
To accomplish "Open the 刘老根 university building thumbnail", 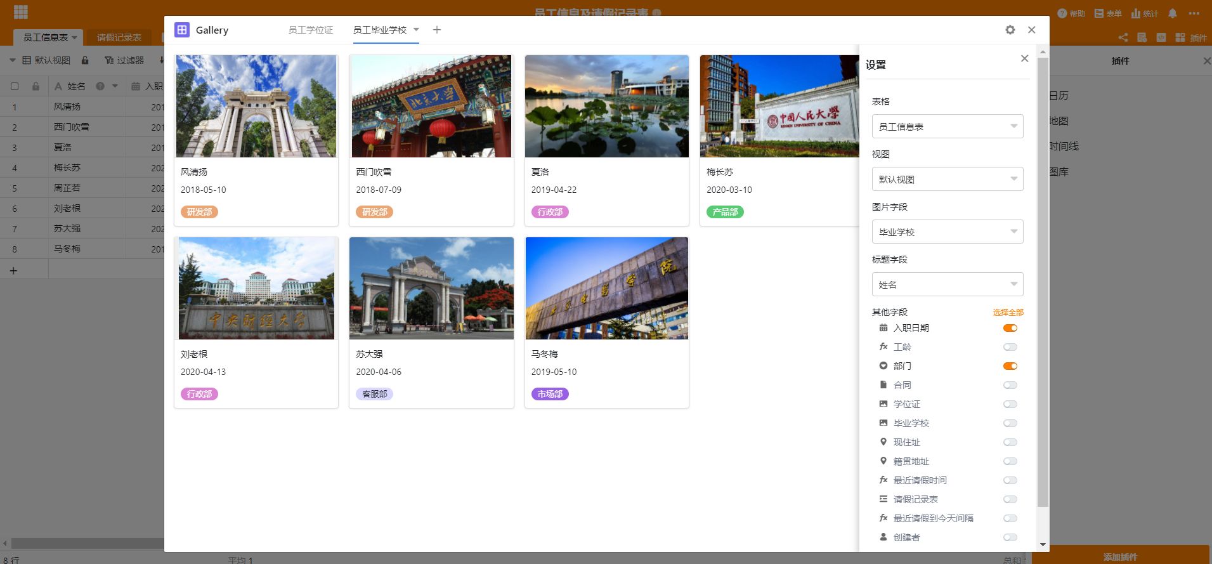I will [x=256, y=288].
